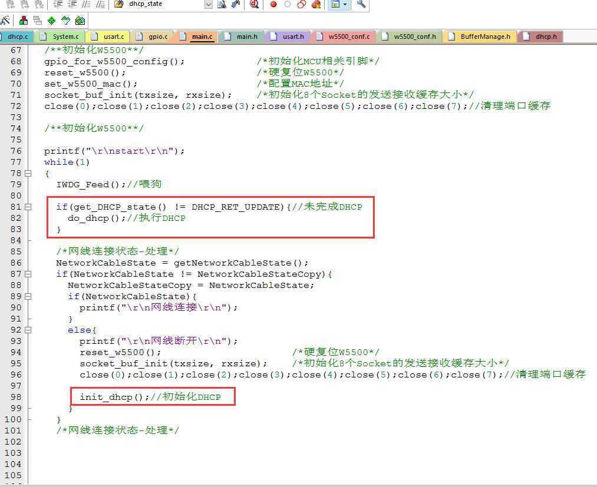Select dhcp.h tab
This screenshot has width=597, height=487.
[x=540, y=37]
